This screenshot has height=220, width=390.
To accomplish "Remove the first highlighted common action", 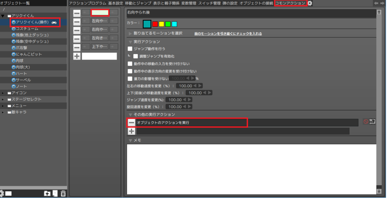I will tap(77, 13).
